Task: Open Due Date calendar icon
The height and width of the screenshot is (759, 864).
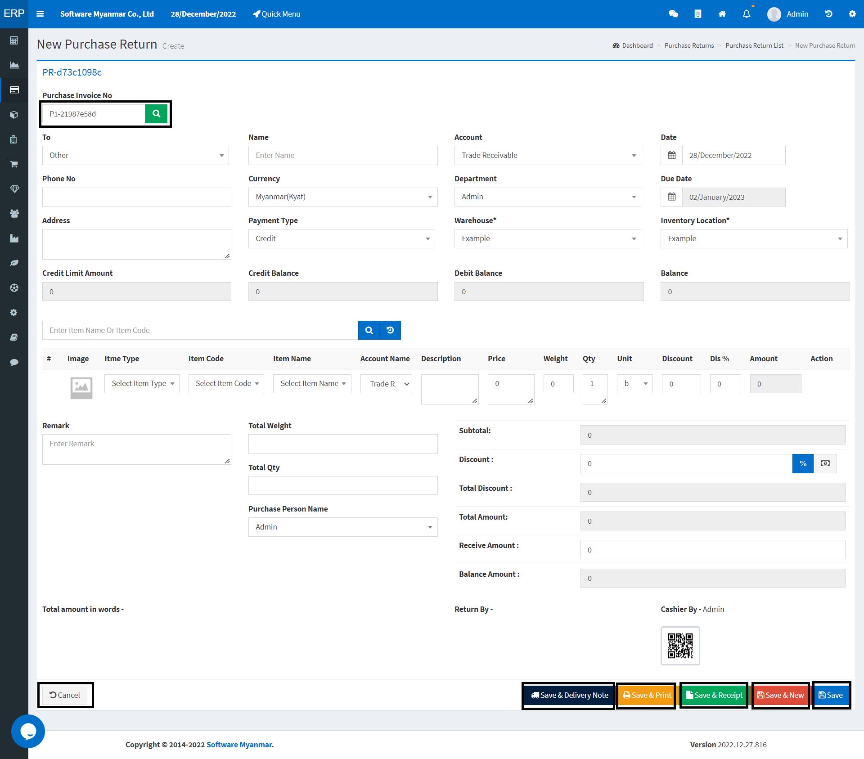Action: click(x=671, y=197)
